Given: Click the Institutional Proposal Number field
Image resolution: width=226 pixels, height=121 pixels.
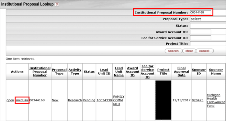Looking at the screenshot, I should [200, 13].
